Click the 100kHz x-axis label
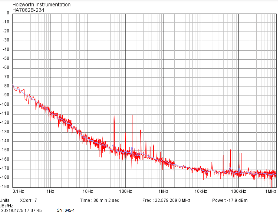The image size is (278, 213). point(238,191)
